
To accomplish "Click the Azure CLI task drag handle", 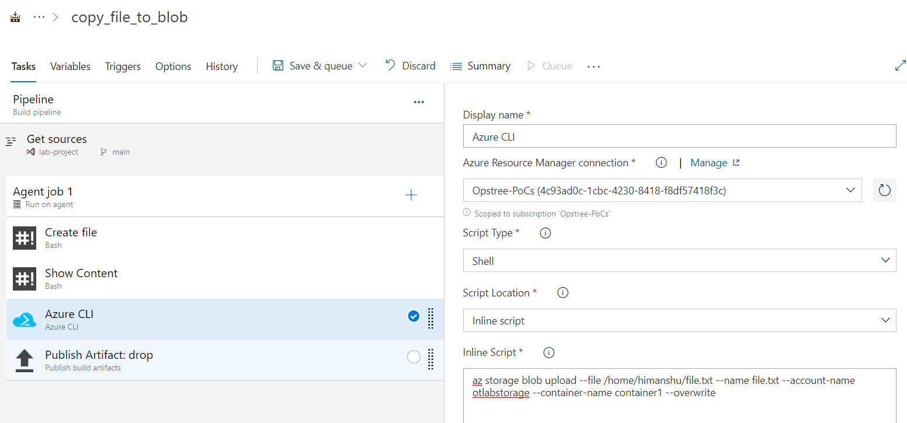I will [x=431, y=318].
